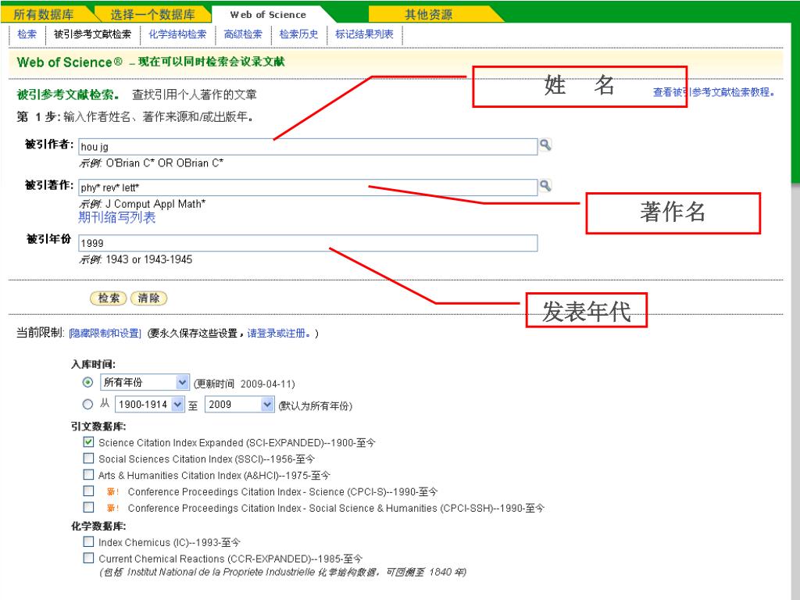Screen dimensions: 800x600
Task: Open author lookup magnifier beside 被引作者 field
Action: 545,145
